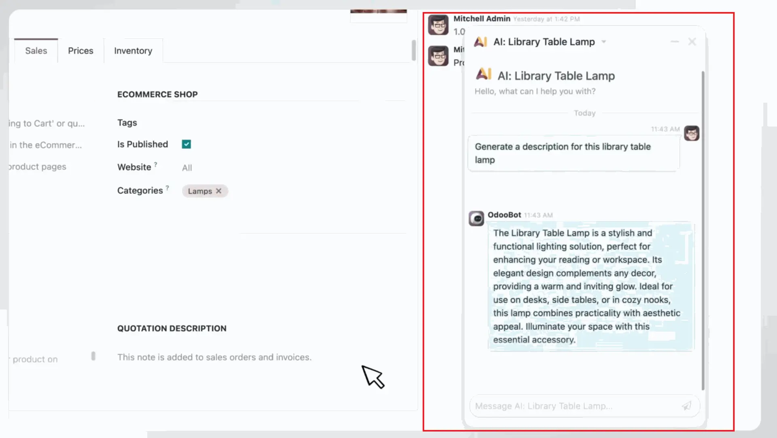The height and width of the screenshot is (438, 777).
Task: Click the quotation description note field
Action: pos(214,357)
